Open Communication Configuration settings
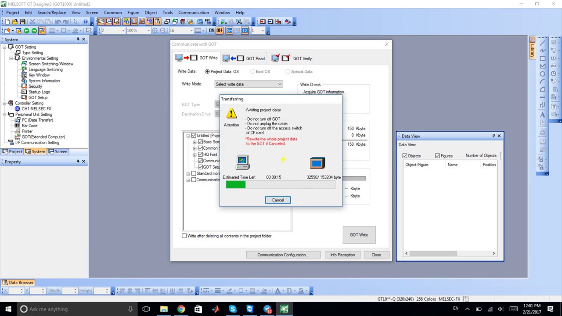The image size is (562, 316). coord(283,255)
